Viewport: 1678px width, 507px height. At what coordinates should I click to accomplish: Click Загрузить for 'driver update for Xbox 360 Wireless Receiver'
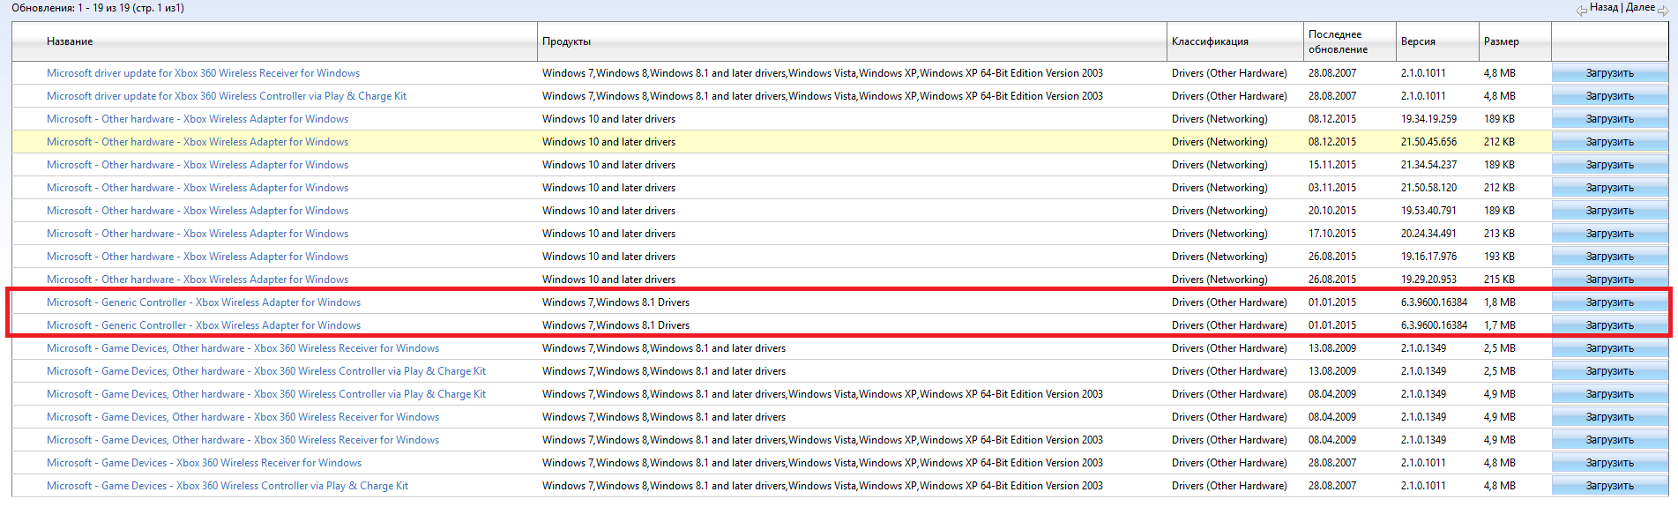tap(1609, 73)
